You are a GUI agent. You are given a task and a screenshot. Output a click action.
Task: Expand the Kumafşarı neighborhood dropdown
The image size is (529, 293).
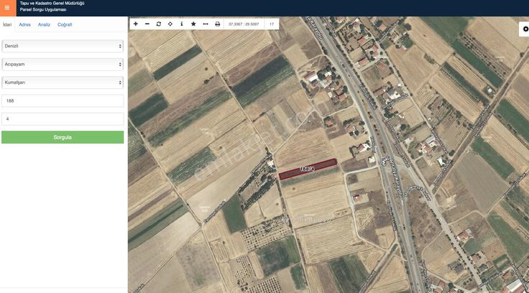pos(63,83)
